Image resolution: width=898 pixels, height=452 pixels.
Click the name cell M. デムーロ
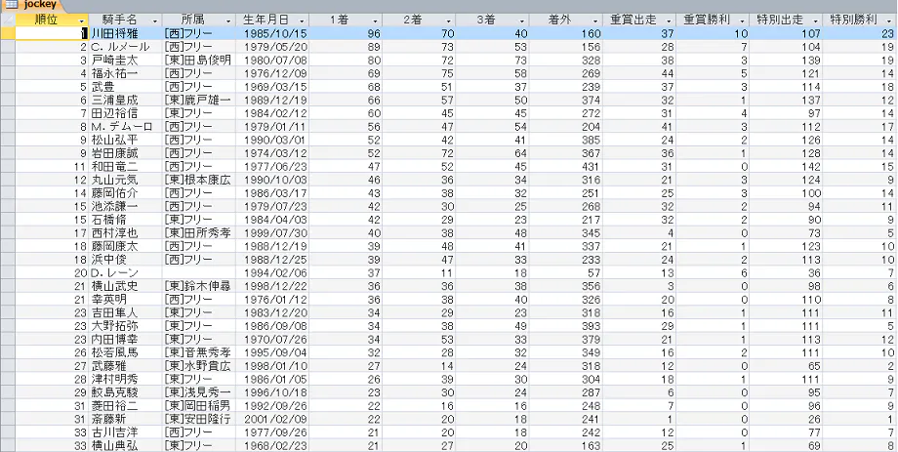pos(125,127)
